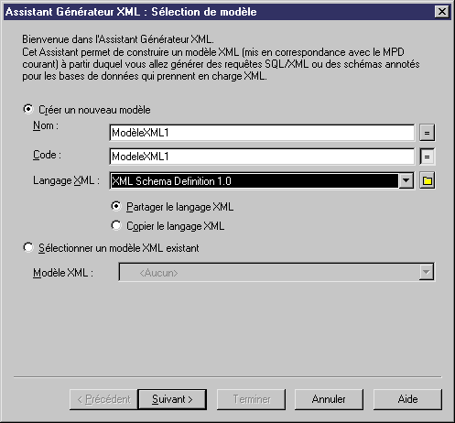Click the yellow folder icon beside Langage XML
This screenshot has width=455, height=423.
pos(427,180)
